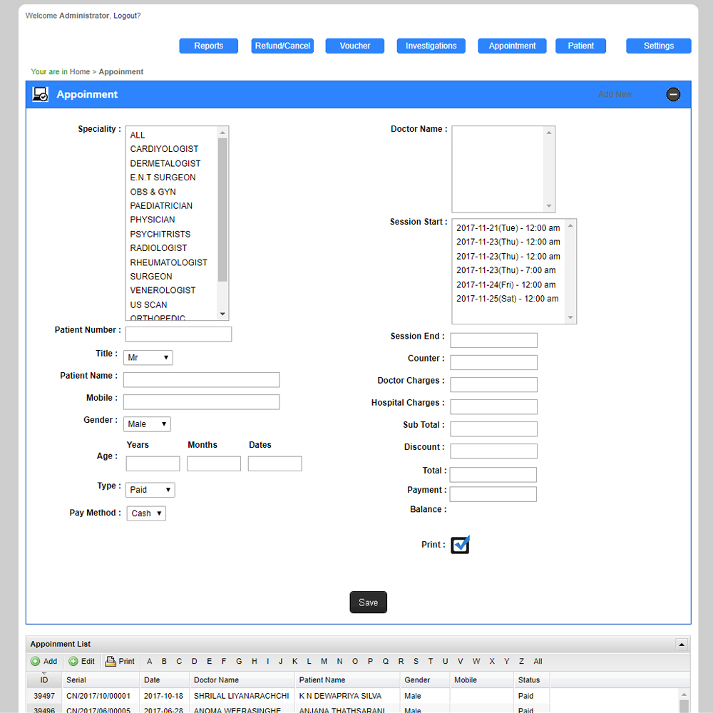This screenshot has width=713, height=713.
Task: Filter the list by letter M
Action: (324, 661)
